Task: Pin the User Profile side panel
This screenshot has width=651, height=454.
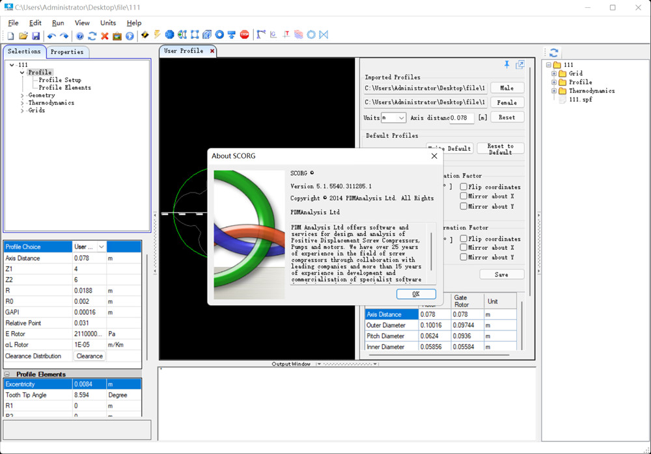Action: click(x=507, y=64)
